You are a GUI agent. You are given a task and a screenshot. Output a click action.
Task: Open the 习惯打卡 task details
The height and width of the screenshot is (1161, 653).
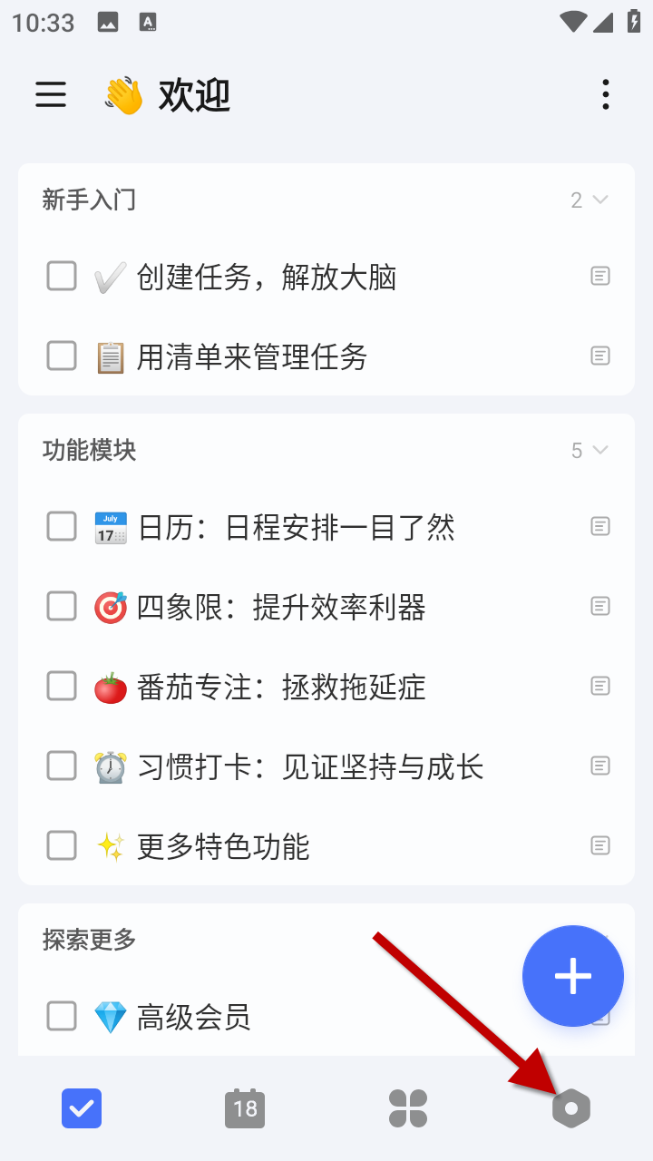310,766
